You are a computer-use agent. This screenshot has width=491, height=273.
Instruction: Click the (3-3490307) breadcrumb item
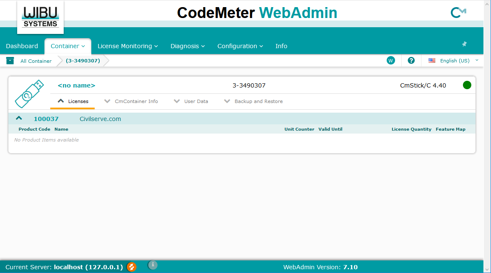point(83,60)
